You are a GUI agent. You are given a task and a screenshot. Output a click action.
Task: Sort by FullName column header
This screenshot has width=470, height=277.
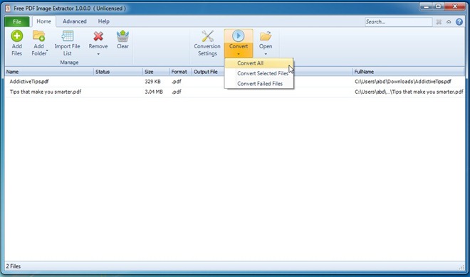[408, 72]
